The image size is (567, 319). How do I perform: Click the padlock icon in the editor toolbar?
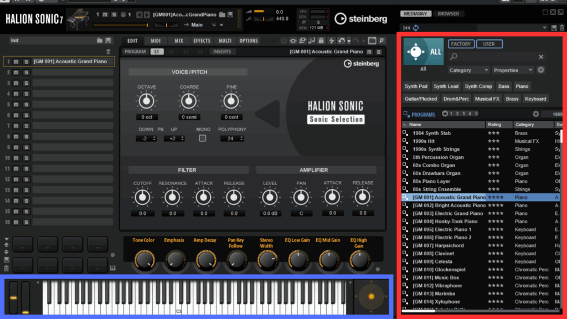(321, 40)
